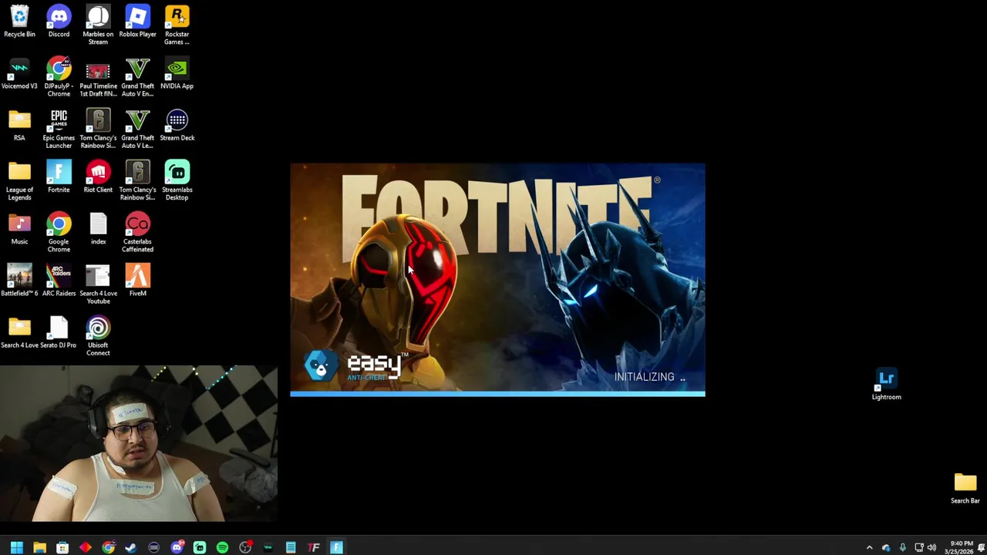
Task: Select the Battlefield 6 desktop icon
Action: click(19, 280)
